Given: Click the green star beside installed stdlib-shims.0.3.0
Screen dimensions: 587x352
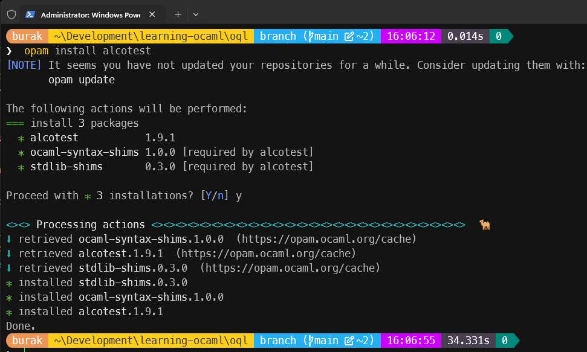Looking at the screenshot, I should [x=9, y=283].
